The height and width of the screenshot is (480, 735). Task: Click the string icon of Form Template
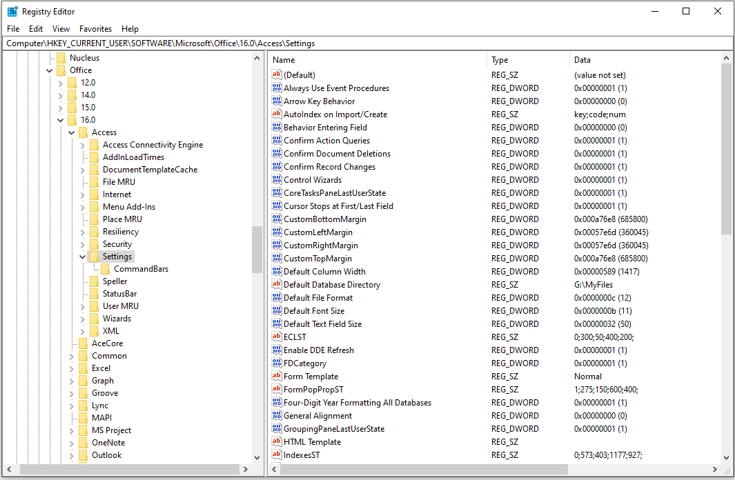[277, 376]
